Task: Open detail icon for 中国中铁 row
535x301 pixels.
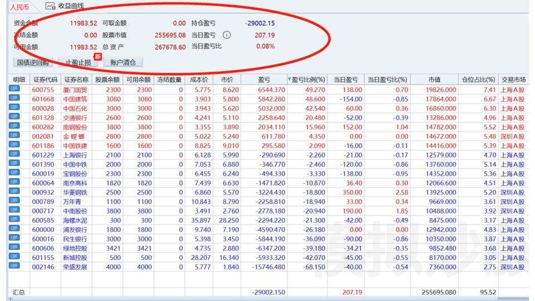Action: pos(14,163)
